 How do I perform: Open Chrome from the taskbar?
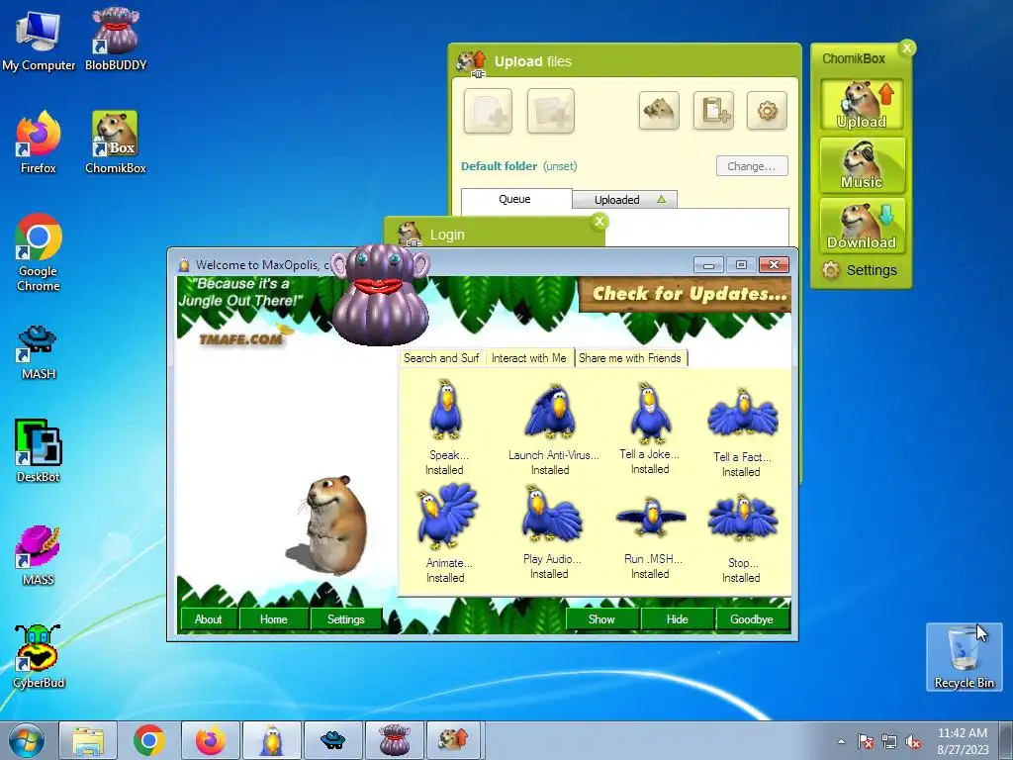click(x=149, y=740)
